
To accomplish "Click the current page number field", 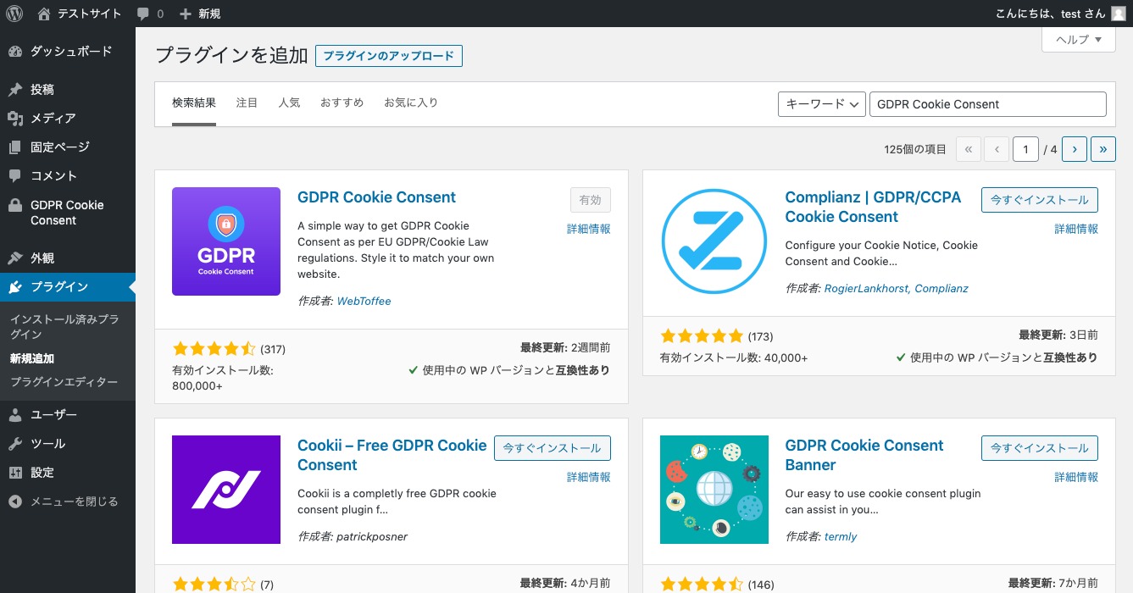I will point(1025,149).
